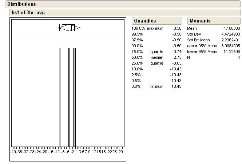The image size is (242, 164).
Task: Click the Mean value in Moments
Action: pos(231,28)
